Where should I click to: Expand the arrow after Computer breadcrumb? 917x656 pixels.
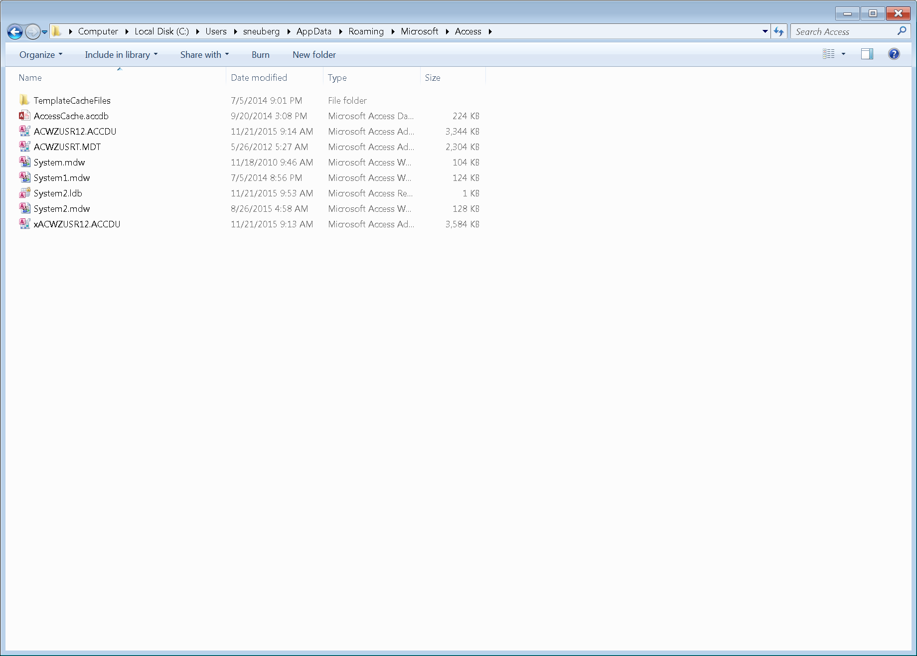(x=127, y=31)
